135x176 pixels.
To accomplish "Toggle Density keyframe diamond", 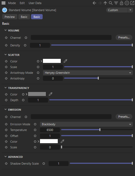I will click(6, 45).
